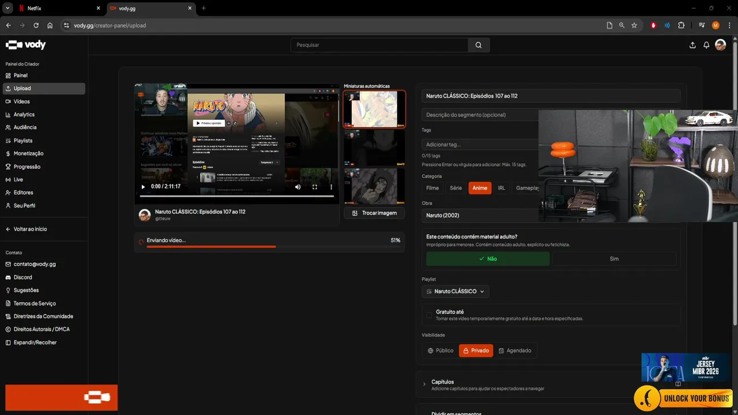
Task: Open the browser tab search dropdown
Action: 8,8
